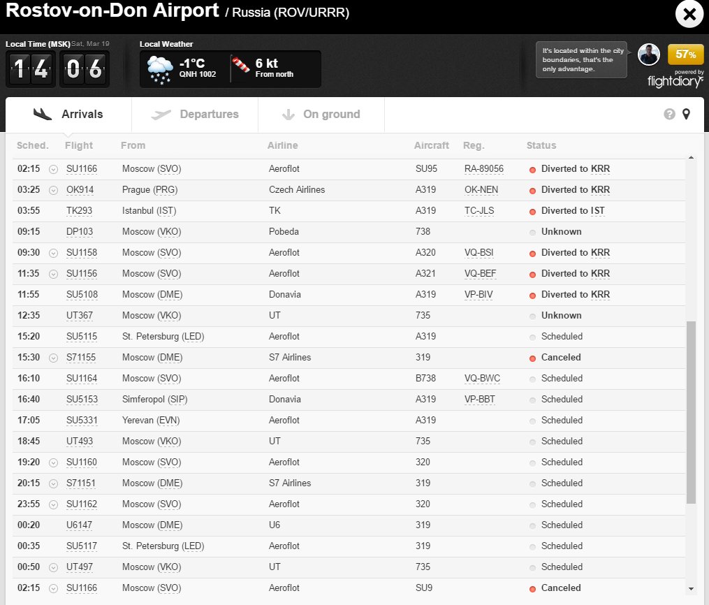Click 'B738' aircraft cell
Screen dimensions: 709x605
click(x=425, y=379)
